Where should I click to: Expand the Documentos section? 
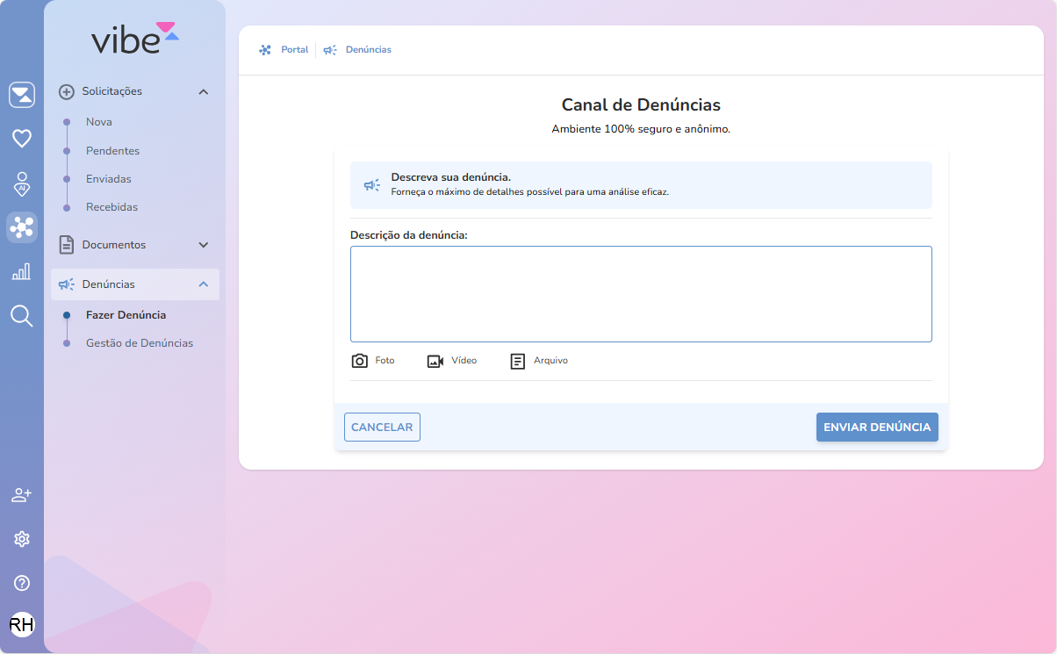click(x=204, y=245)
